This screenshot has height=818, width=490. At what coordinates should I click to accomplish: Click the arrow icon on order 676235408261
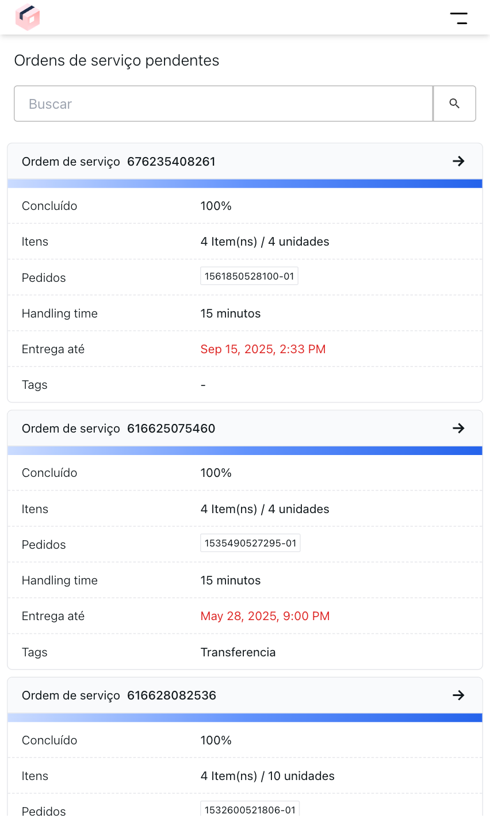458,162
